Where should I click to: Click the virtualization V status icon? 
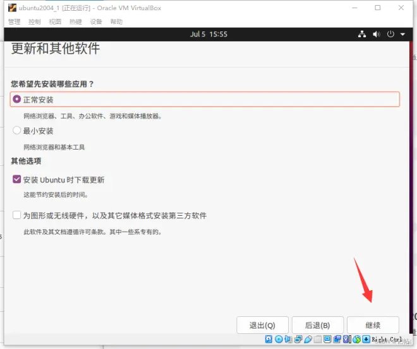coord(347,339)
